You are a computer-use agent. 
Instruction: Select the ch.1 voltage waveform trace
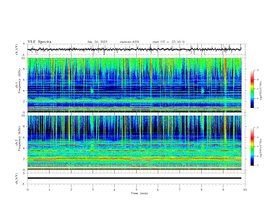point(134,49)
